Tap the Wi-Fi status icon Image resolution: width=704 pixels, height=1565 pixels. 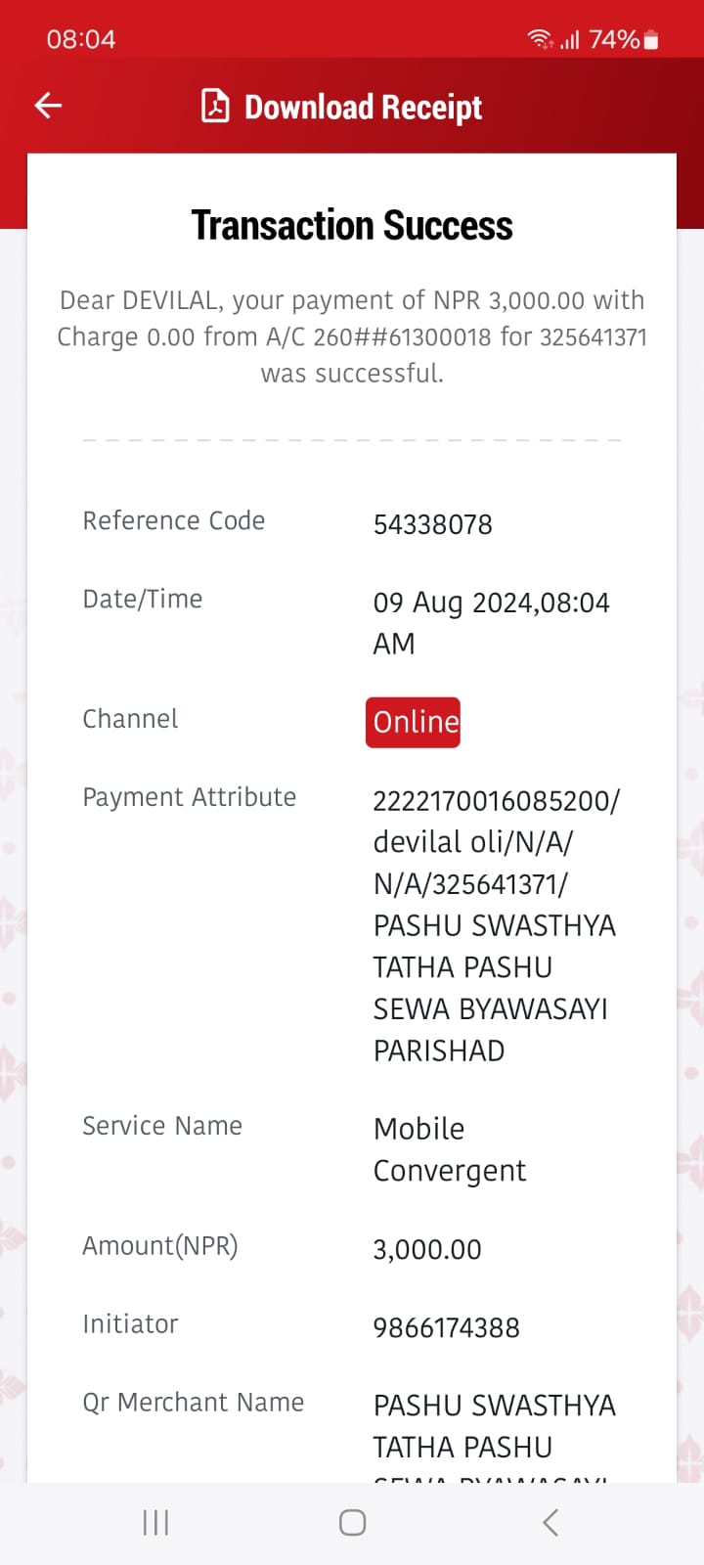tap(539, 39)
